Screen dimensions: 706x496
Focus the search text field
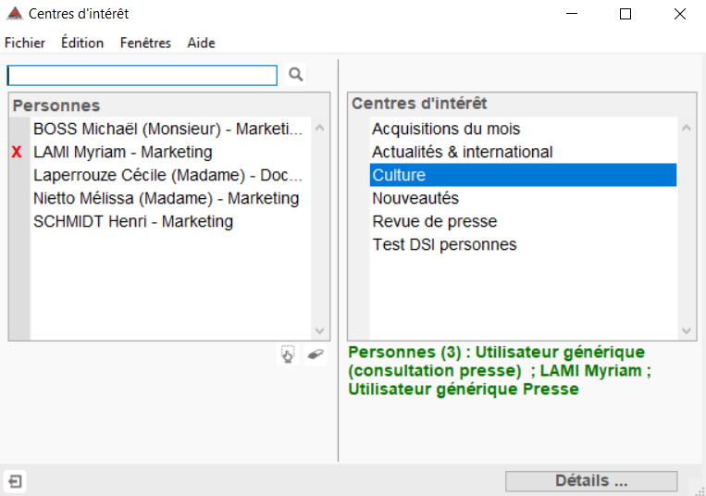click(142, 75)
